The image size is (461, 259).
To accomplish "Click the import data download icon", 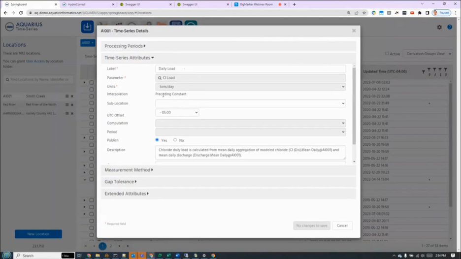I will coord(87,27).
